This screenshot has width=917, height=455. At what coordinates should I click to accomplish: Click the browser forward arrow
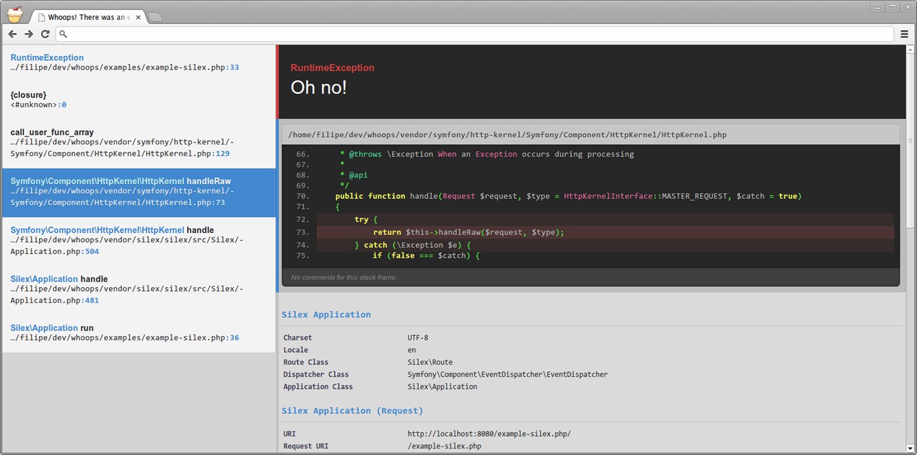(29, 34)
